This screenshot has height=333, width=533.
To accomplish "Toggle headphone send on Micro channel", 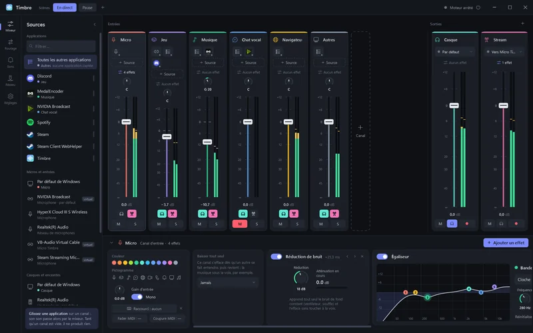I will point(121,214).
